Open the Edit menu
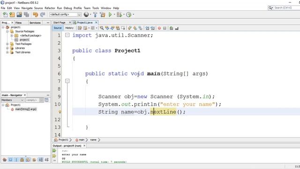Image resolution: width=300 pixels, height=169 pixels. point(9,8)
